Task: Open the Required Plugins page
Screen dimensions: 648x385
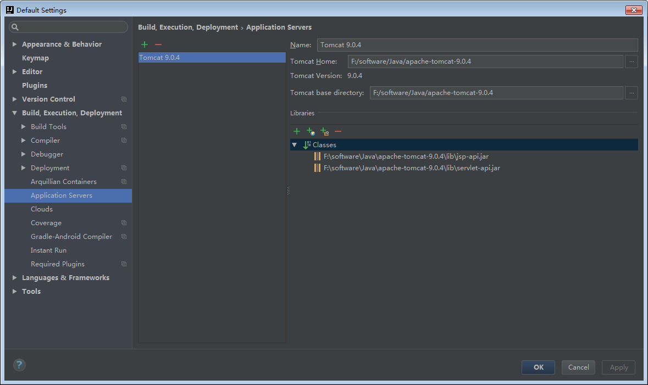Action: click(x=58, y=264)
